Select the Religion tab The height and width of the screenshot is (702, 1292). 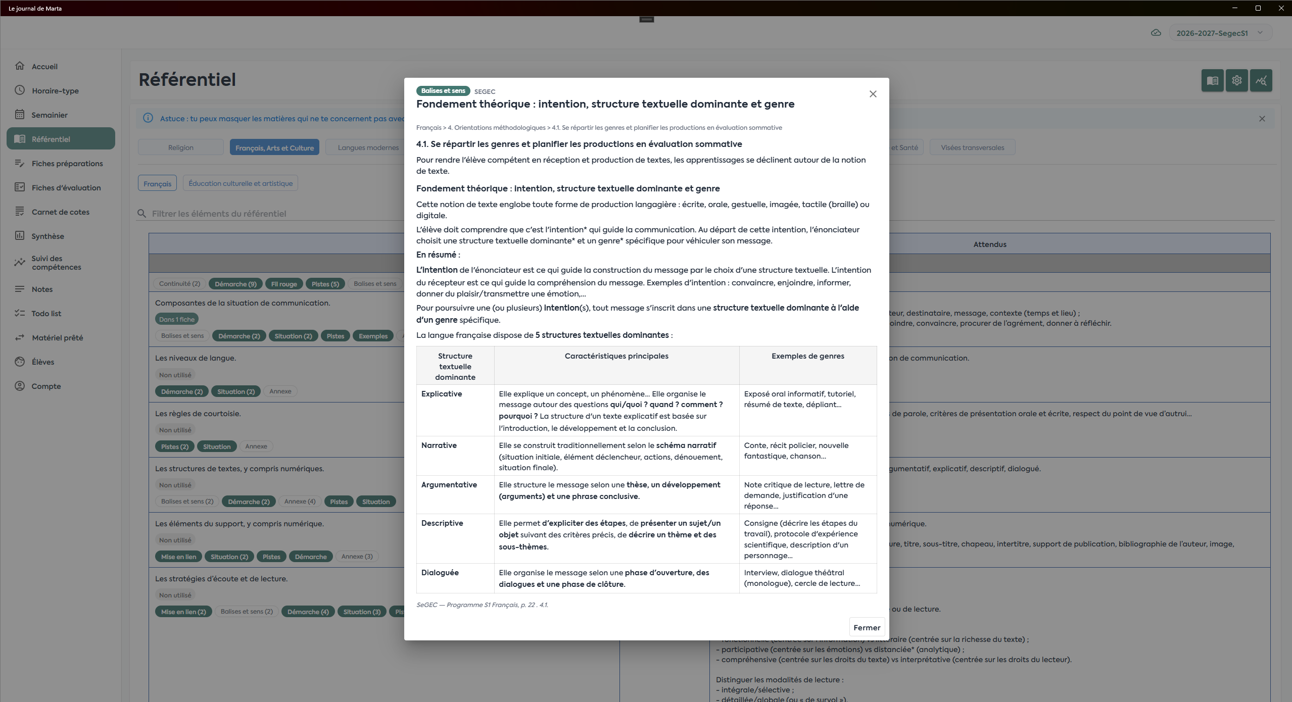coord(181,147)
